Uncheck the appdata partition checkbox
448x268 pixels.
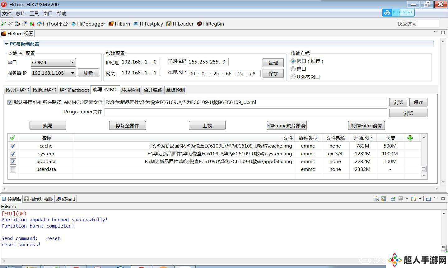(13, 162)
